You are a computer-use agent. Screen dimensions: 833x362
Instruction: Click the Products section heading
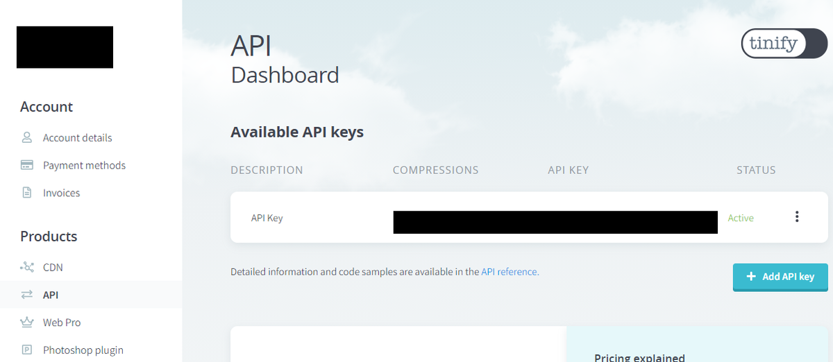[x=49, y=236]
